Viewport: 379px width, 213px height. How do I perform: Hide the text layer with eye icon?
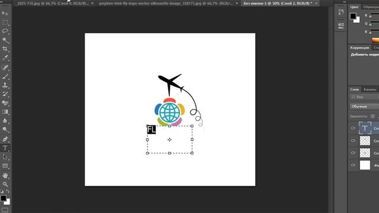(353, 128)
